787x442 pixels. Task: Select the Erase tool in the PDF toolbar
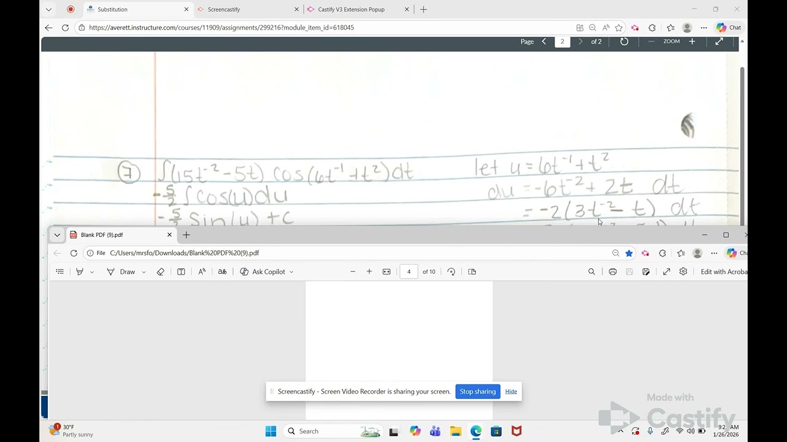click(x=160, y=271)
